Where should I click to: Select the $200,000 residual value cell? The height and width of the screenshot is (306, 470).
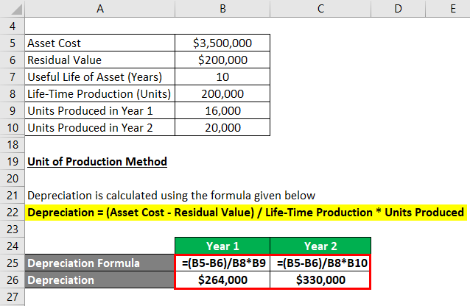tap(222, 60)
